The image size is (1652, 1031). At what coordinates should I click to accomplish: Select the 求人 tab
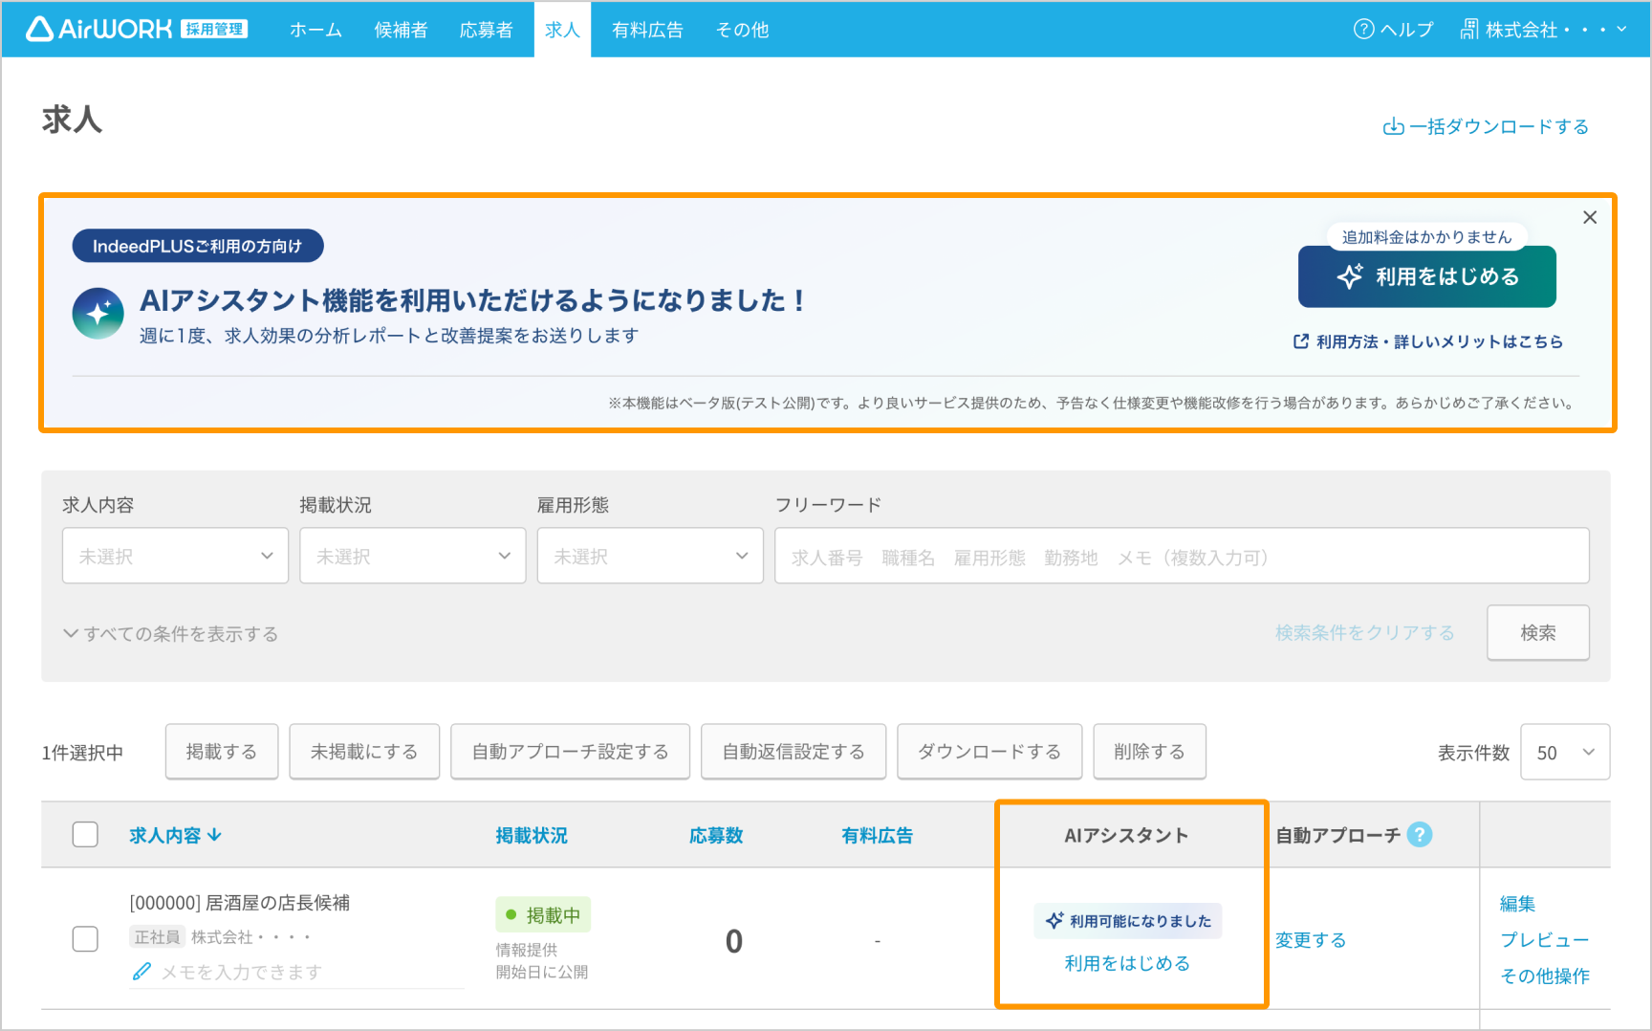point(562,30)
